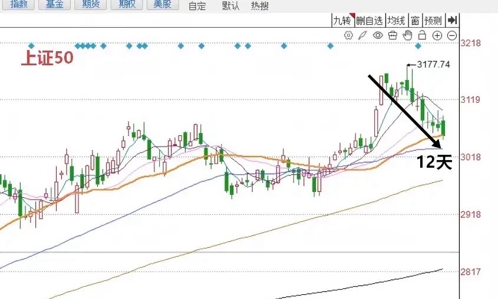Click the 3119 price axis label
The width and height of the screenshot is (498, 299).
[471, 100]
